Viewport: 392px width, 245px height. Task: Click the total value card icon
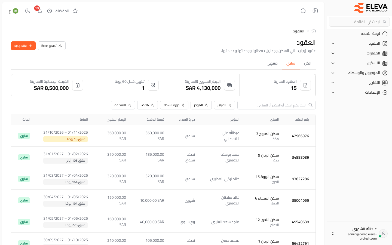[x=78, y=85]
